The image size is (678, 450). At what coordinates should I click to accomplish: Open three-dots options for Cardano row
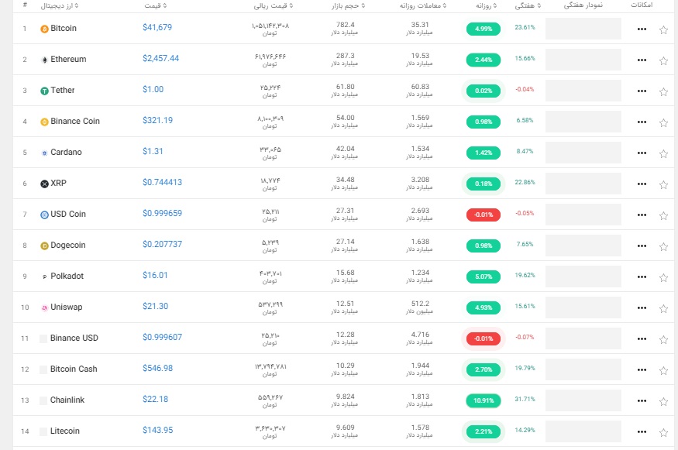coord(642,153)
